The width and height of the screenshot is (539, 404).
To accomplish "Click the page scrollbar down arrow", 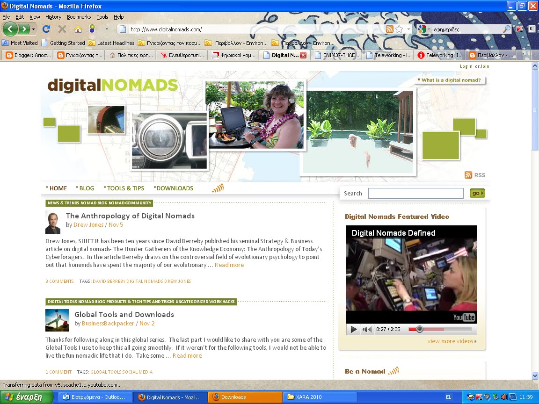I will (x=535, y=375).
